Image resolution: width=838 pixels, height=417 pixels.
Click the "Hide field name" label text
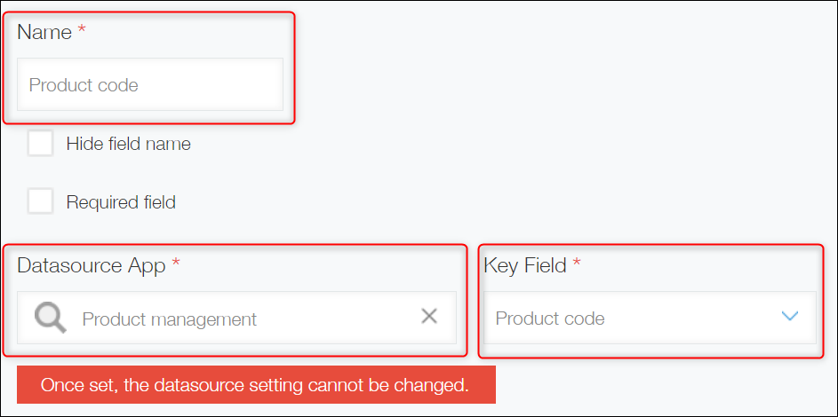click(x=128, y=144)
